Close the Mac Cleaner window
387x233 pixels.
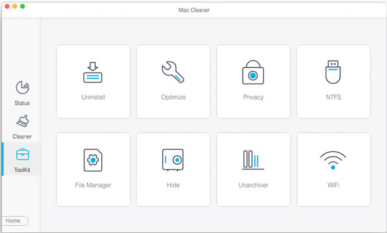[x=7, y=6]
